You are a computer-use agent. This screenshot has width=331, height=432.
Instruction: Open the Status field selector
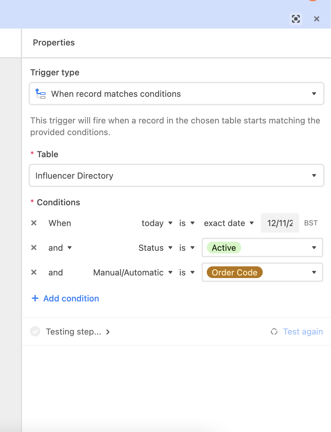click(155, 248)
